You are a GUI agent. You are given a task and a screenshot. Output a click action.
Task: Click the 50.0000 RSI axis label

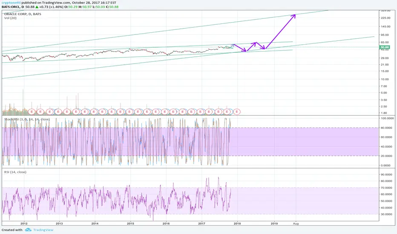pyautogui.click(x=386, y=201)
